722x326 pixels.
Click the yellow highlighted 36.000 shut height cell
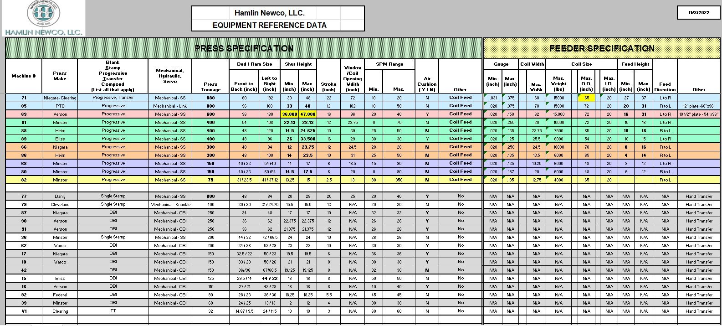click(x=289, y=114)
